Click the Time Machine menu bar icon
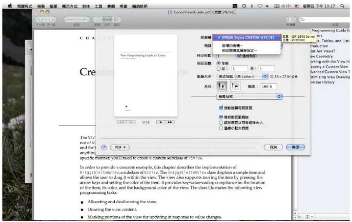This screenshot has width=352, height=222. tap(244, 6)
